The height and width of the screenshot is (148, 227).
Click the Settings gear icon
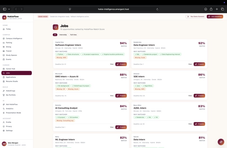pyautogui.click(x=4, y=130)
